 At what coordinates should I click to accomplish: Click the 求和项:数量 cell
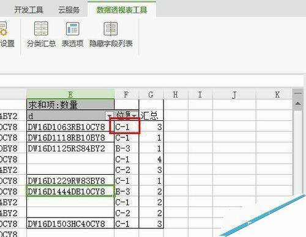point(70,104)
